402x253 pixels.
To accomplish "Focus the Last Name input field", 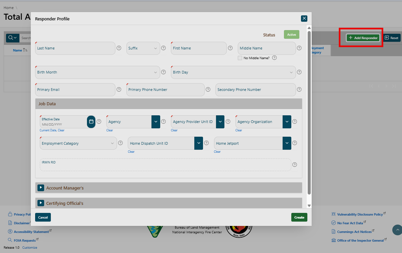I will point(75,48).
